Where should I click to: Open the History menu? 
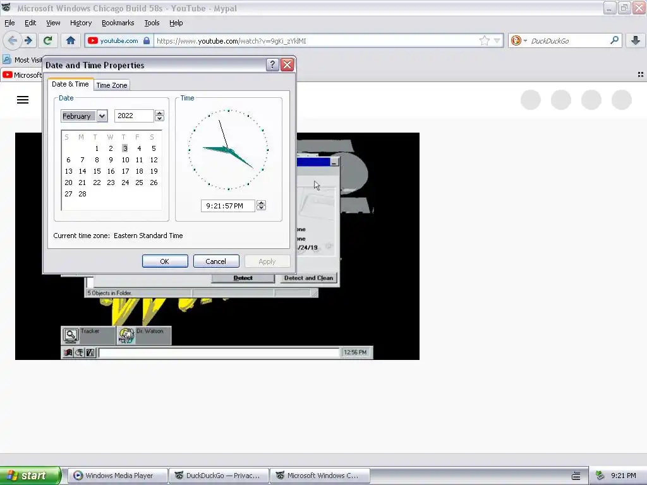(80, 23)
